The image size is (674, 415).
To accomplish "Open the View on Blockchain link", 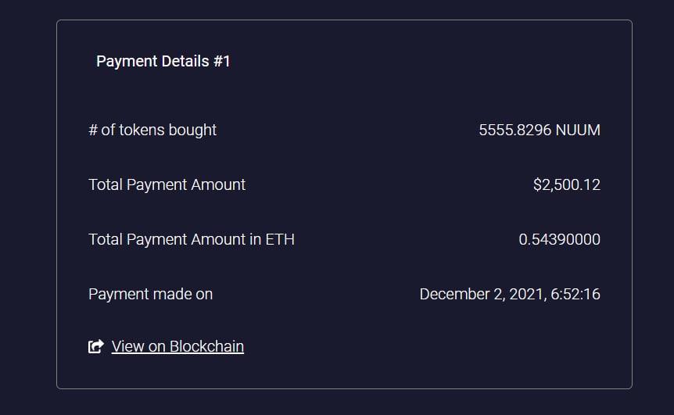I will point(177,346).
